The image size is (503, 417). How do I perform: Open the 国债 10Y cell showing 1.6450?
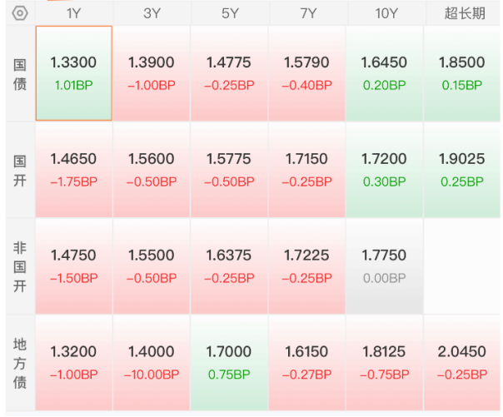click(x=384, y=73)
